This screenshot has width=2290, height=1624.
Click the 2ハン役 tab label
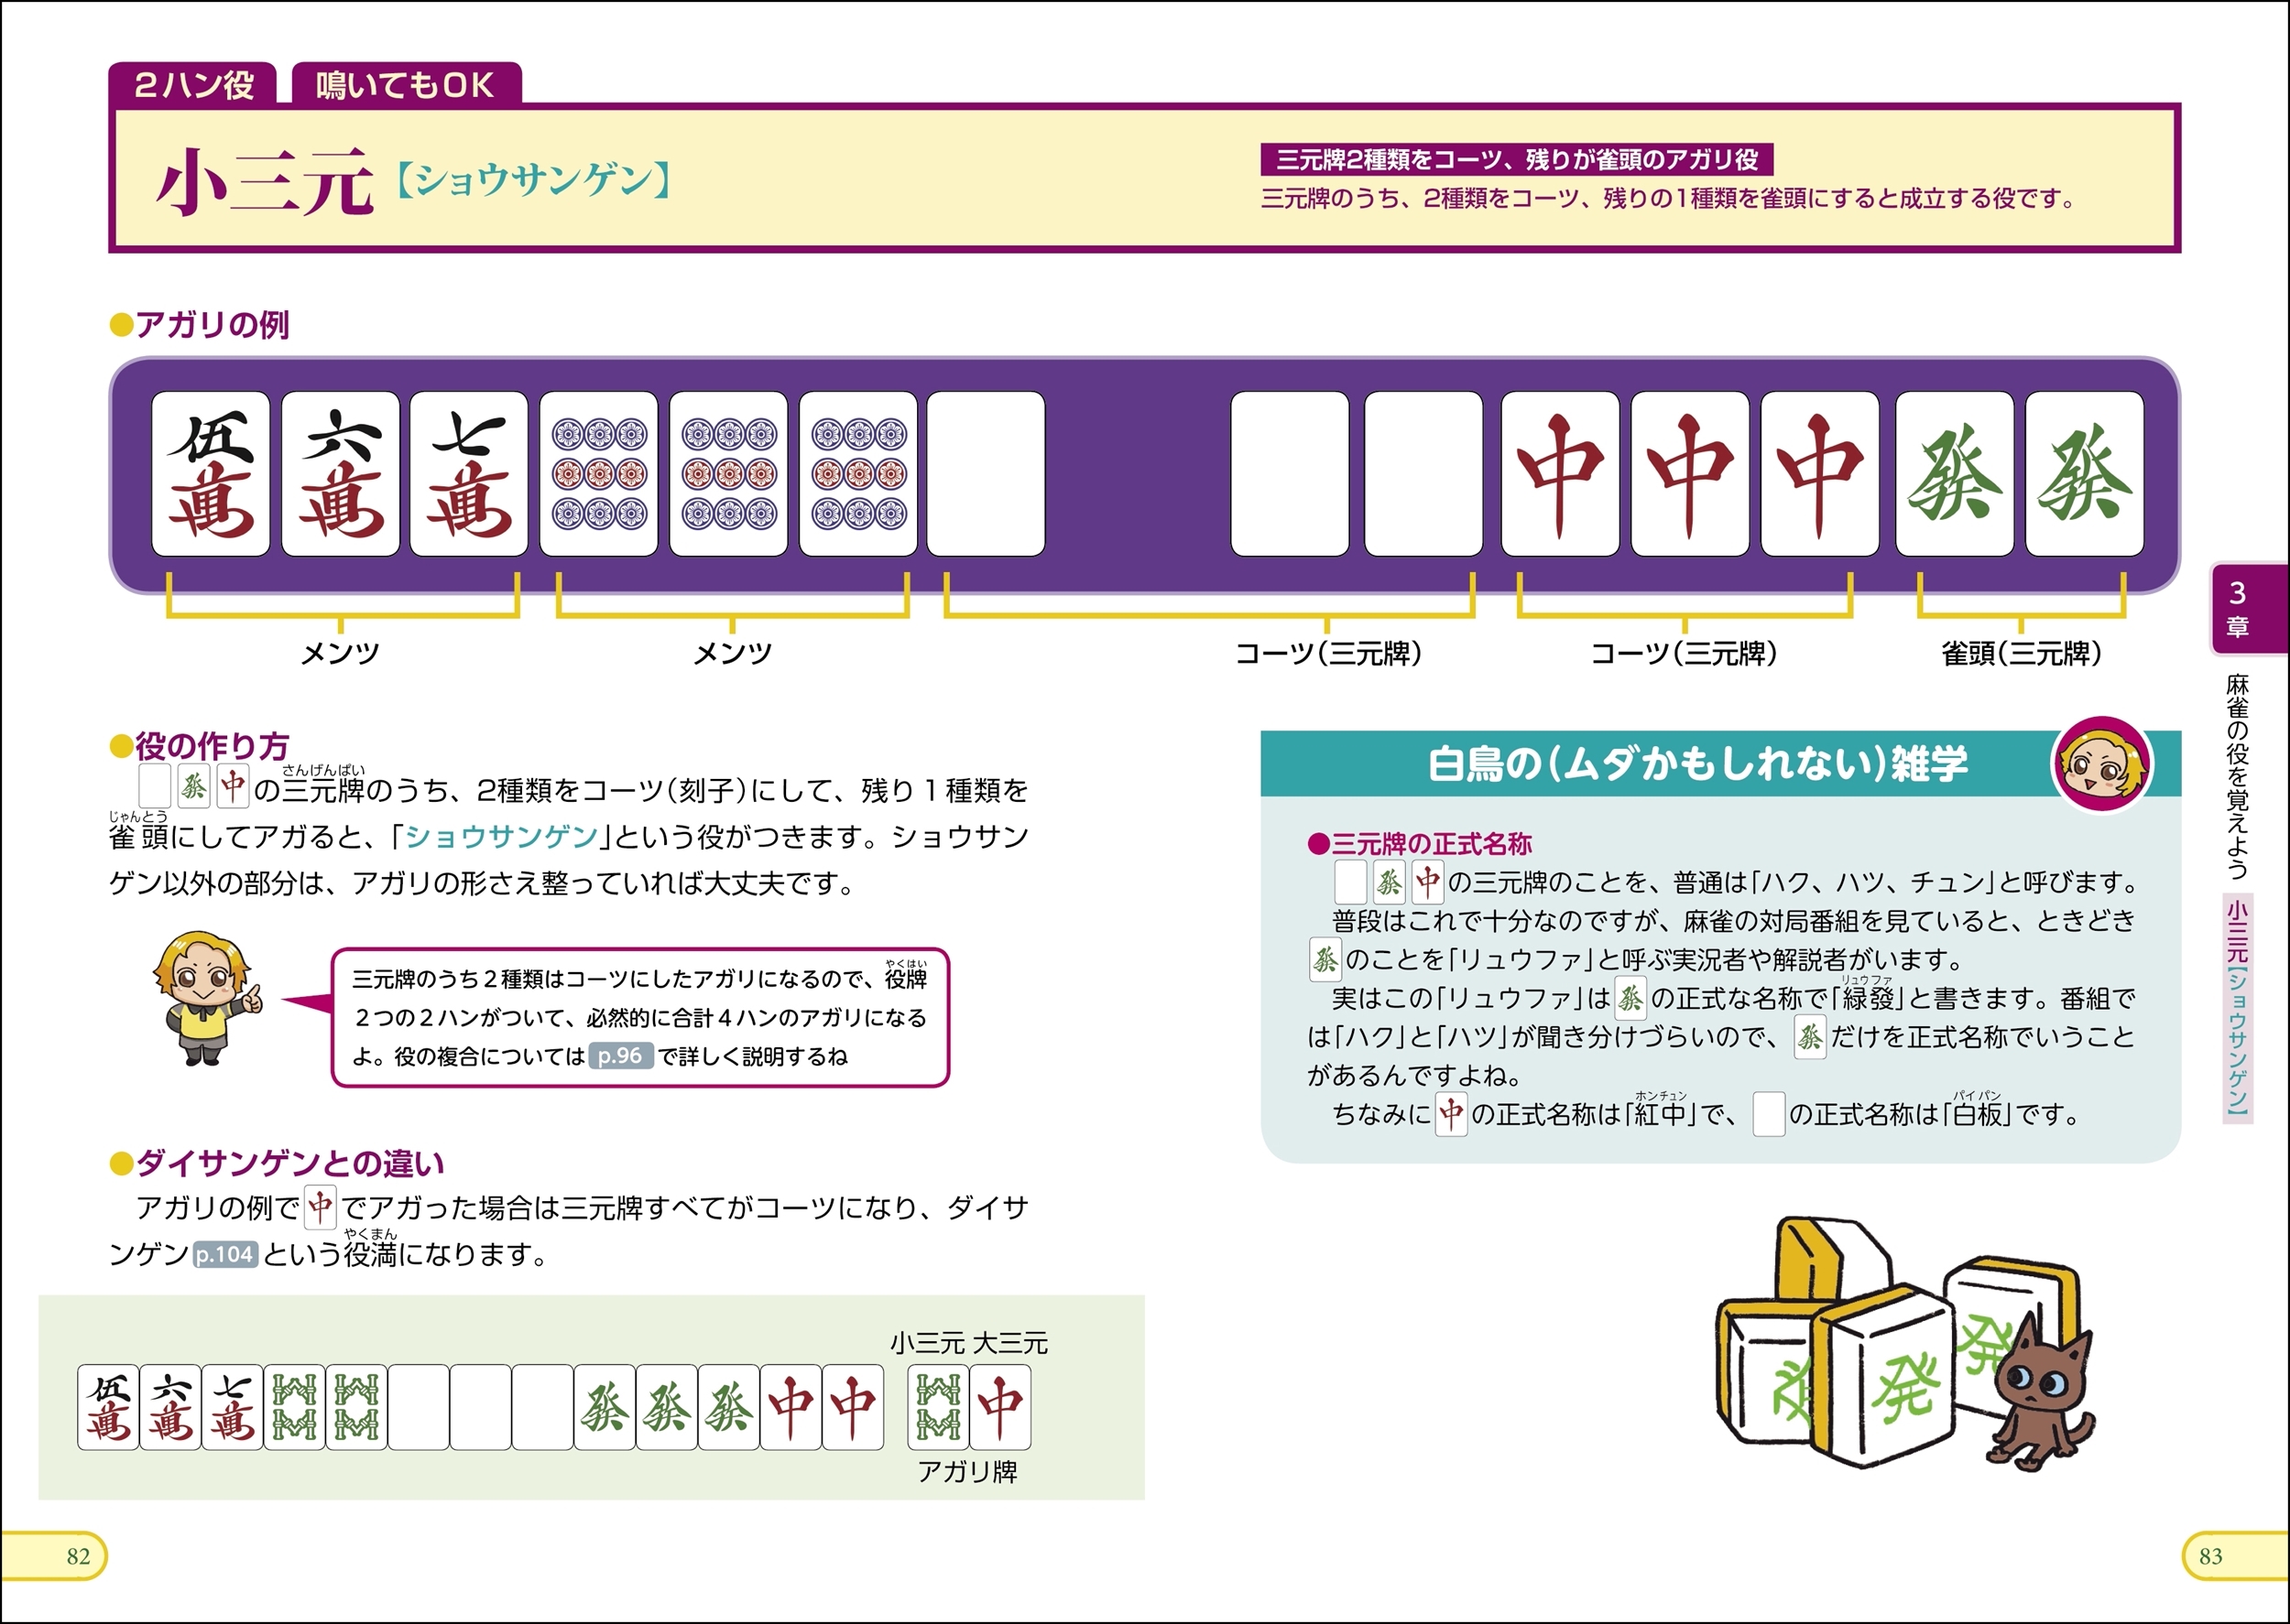tap(194, 85)
